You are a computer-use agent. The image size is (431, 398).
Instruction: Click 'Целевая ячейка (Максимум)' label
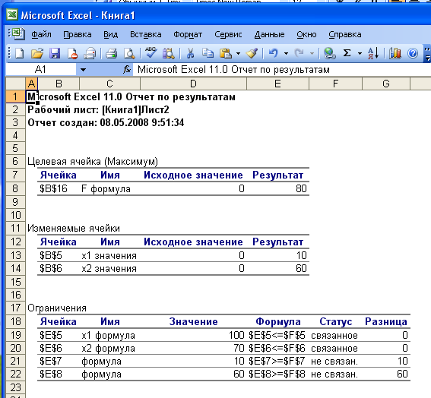[93, 162]
